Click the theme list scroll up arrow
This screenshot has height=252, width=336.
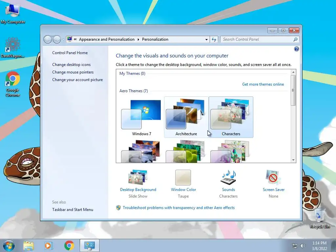293,72
